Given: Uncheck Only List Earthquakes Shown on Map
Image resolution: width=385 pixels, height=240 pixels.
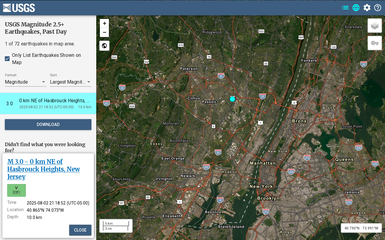Looking at the screenshot, I should (x=7, y=59).
